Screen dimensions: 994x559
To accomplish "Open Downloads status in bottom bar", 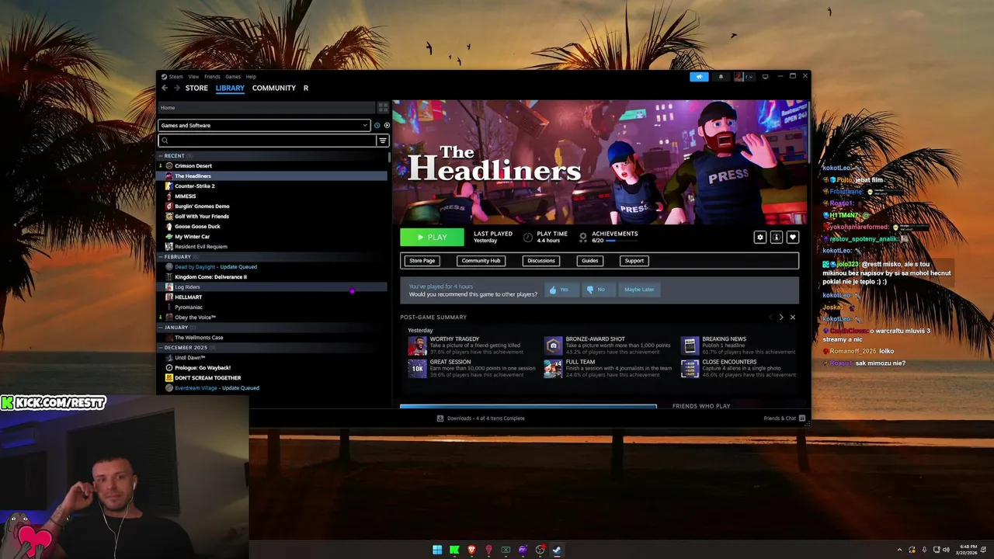I will 481,418.
